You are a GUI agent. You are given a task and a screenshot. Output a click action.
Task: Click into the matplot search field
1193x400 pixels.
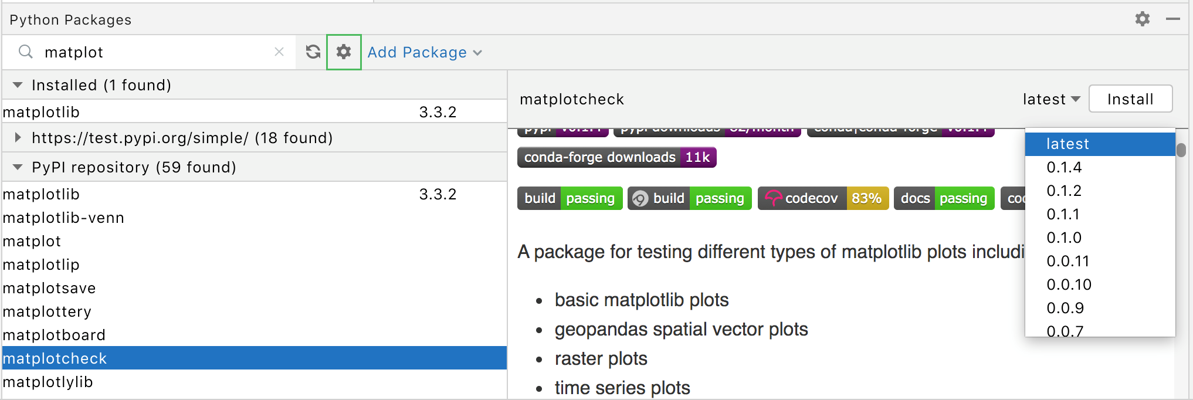(152, 52)
